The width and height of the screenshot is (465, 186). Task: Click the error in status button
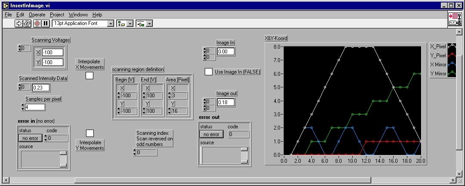[x=31, y=138]
